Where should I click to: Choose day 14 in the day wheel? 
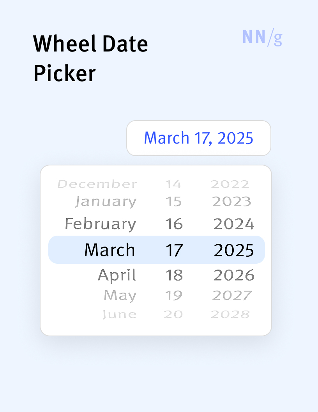click(x=173, y=184)
